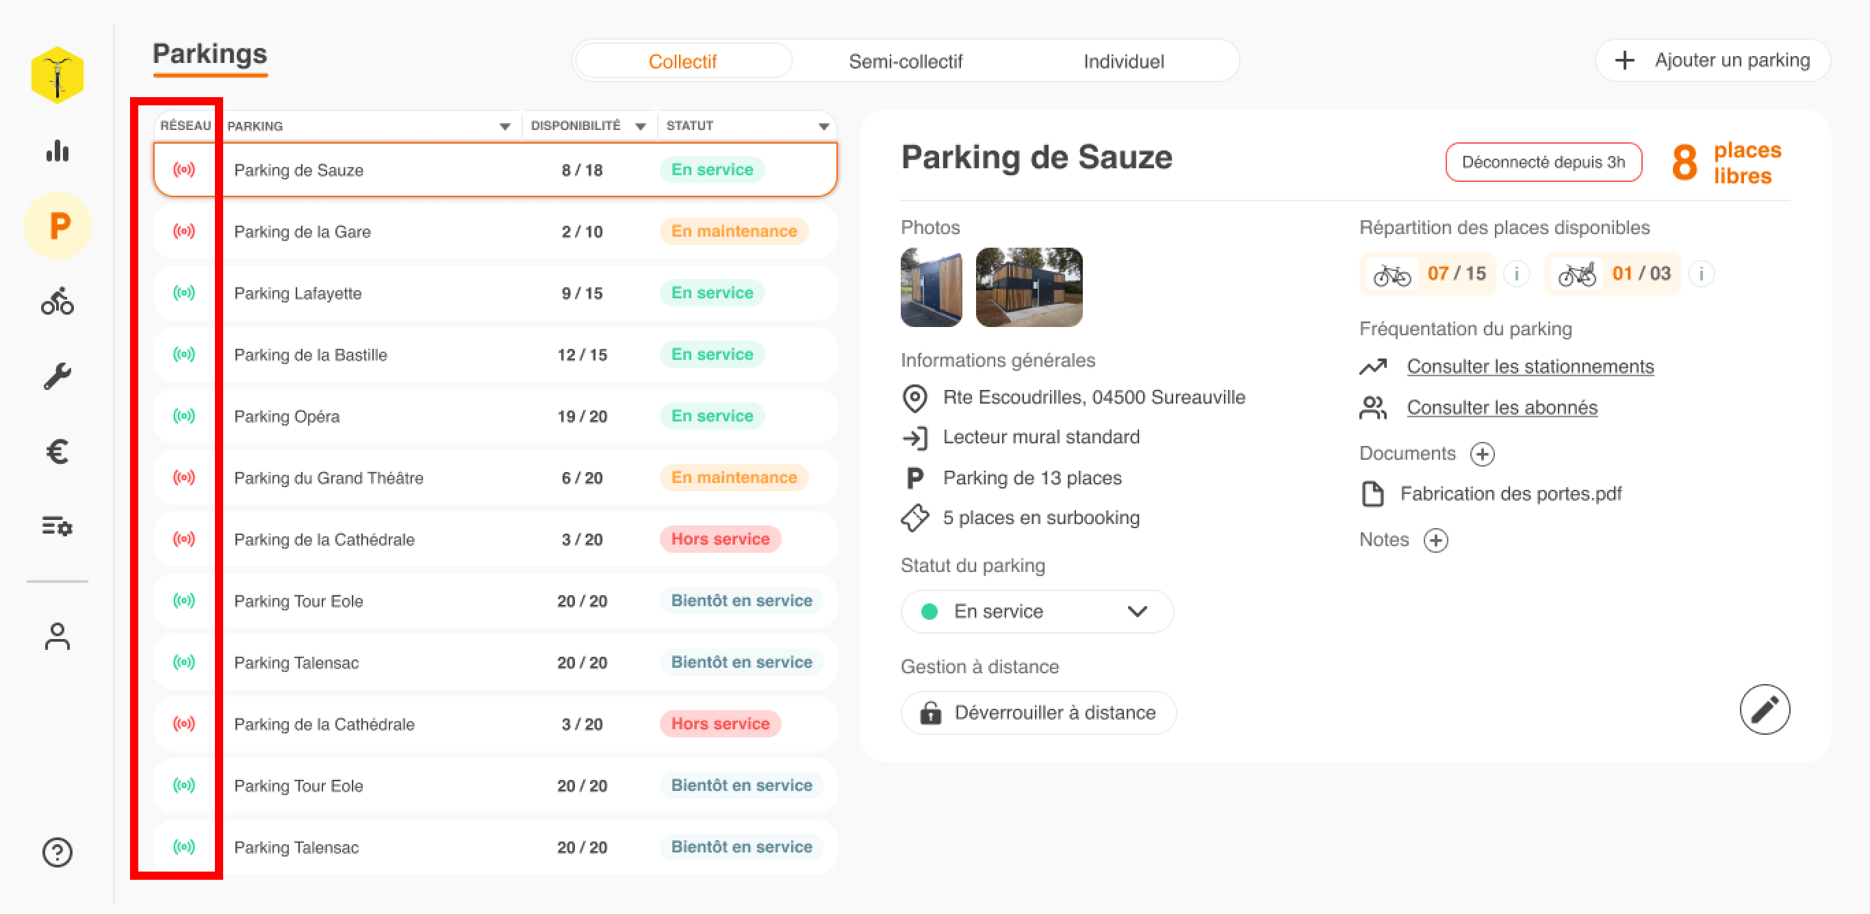1870x914 pixels.
Task: Click the Déverrouiller à distance button
Action: [x=1038, y=712]
